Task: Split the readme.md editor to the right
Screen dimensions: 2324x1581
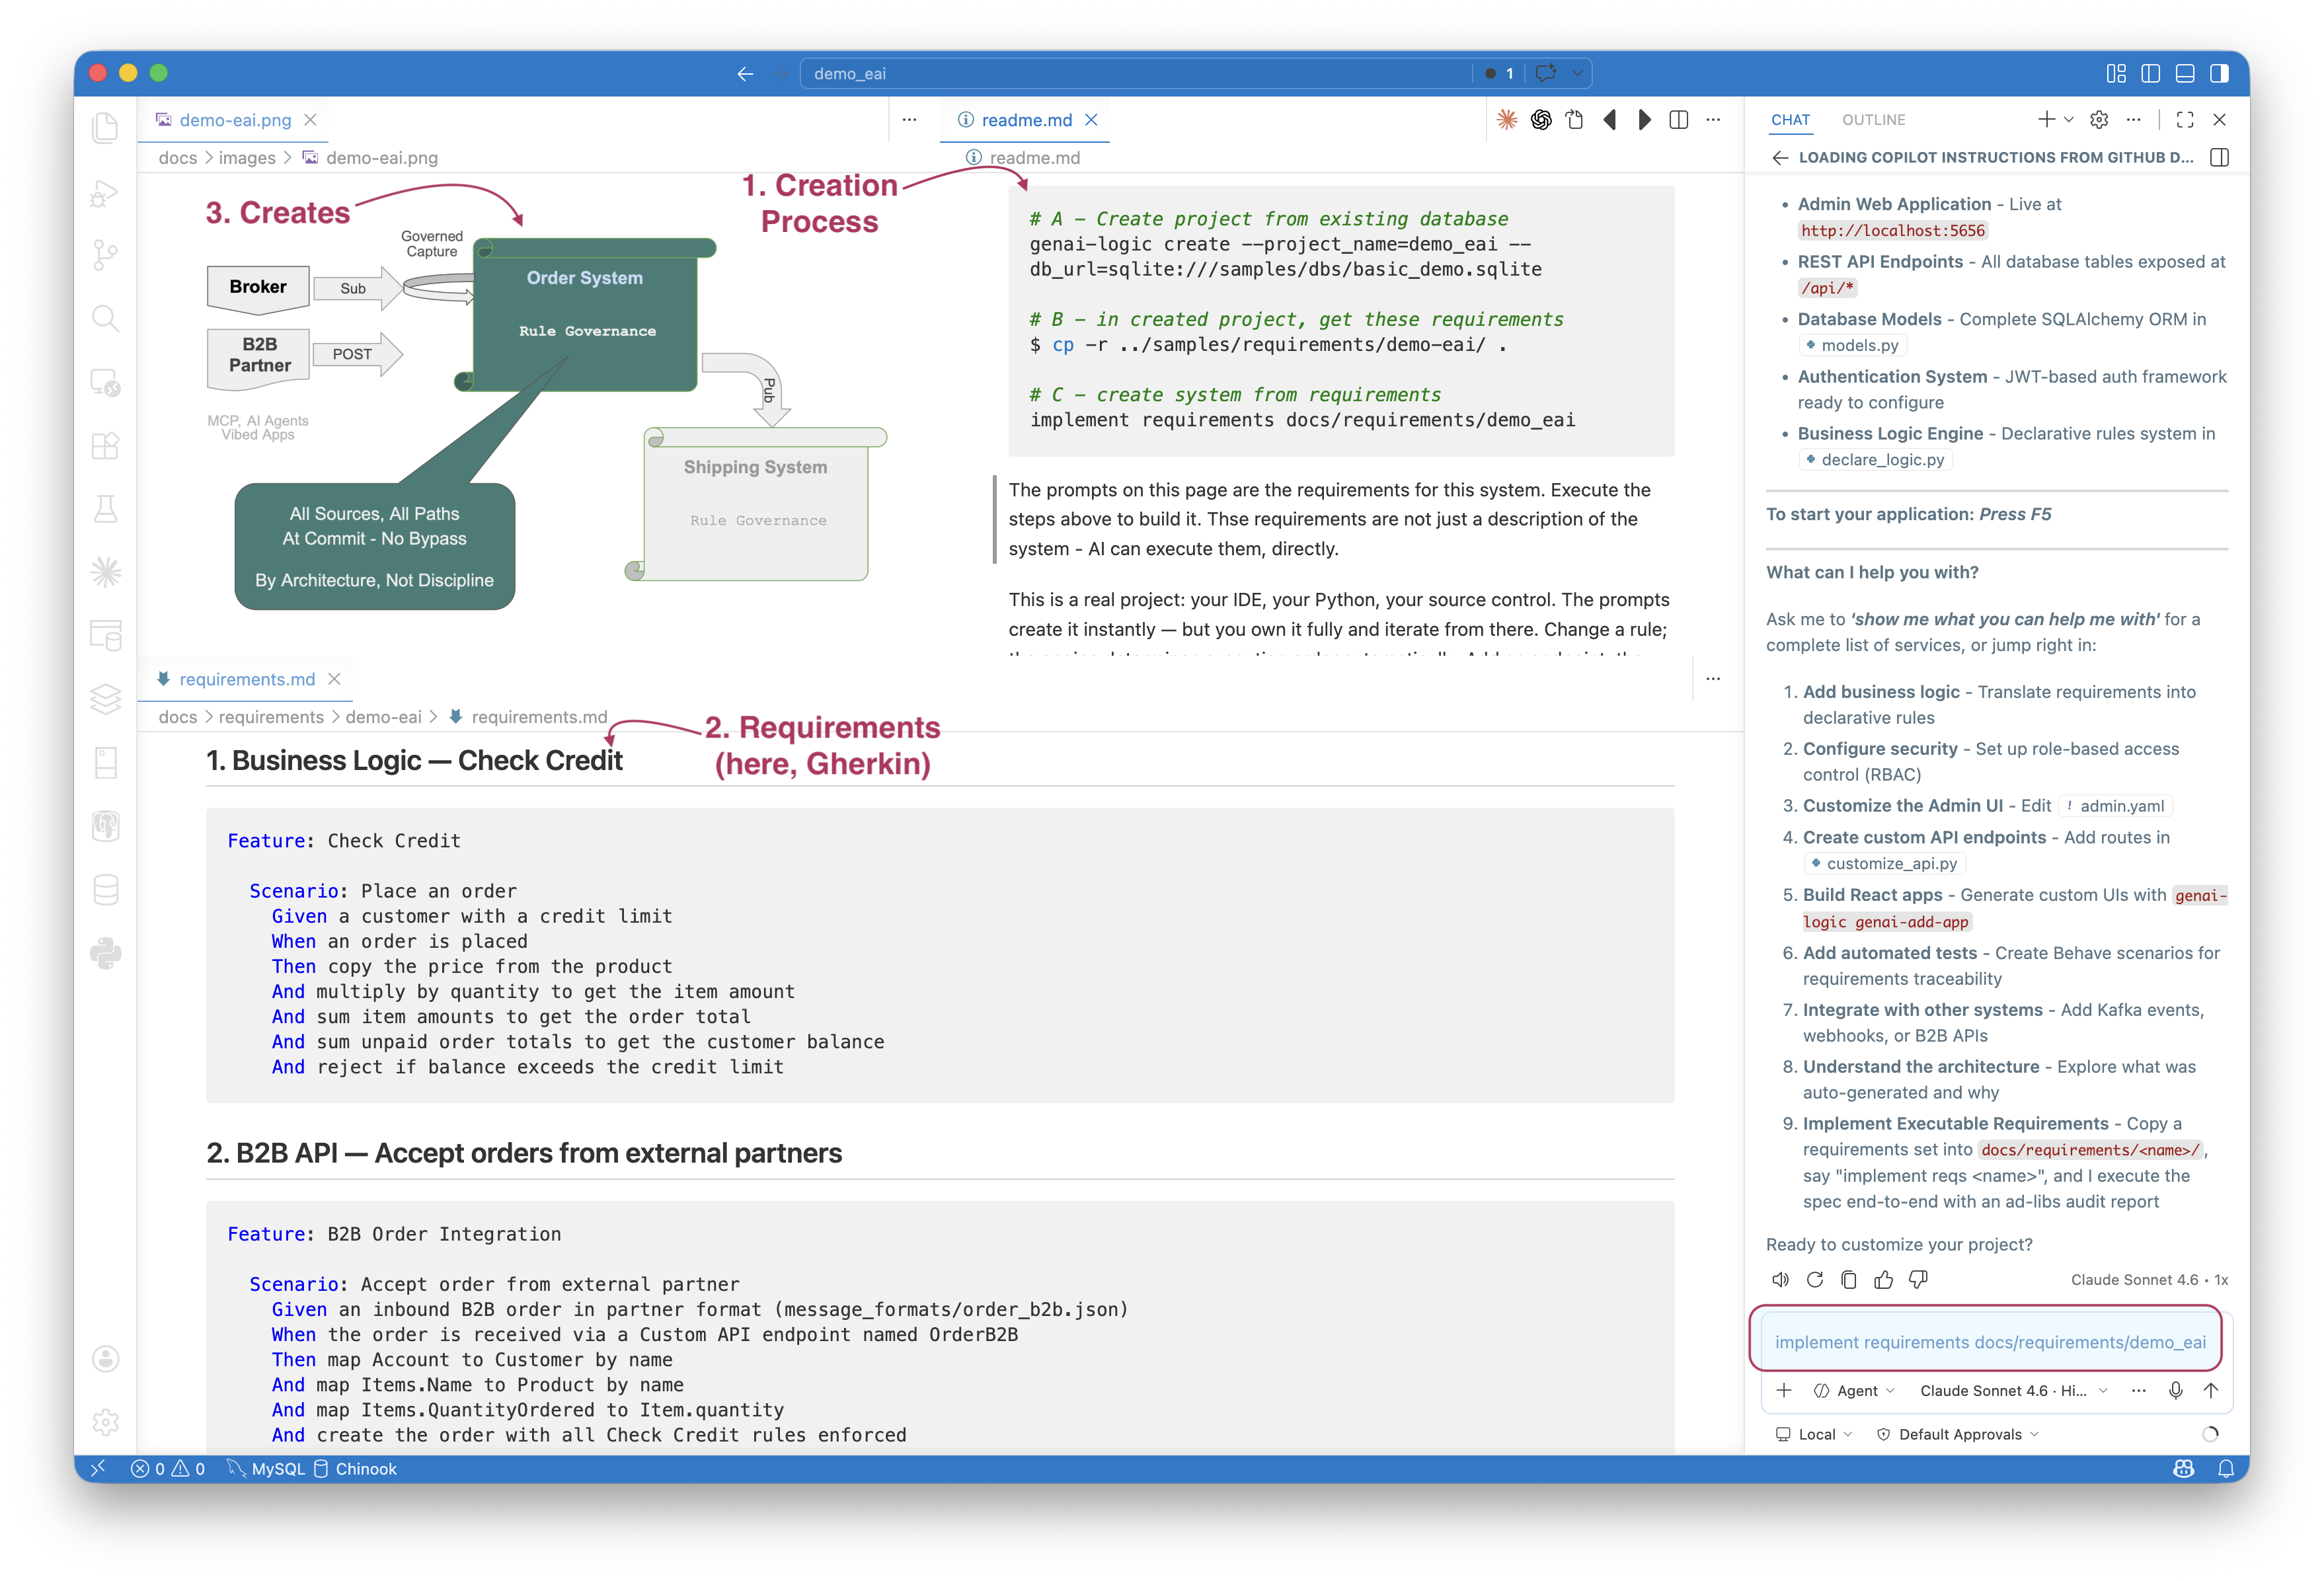Action: 1679,120
